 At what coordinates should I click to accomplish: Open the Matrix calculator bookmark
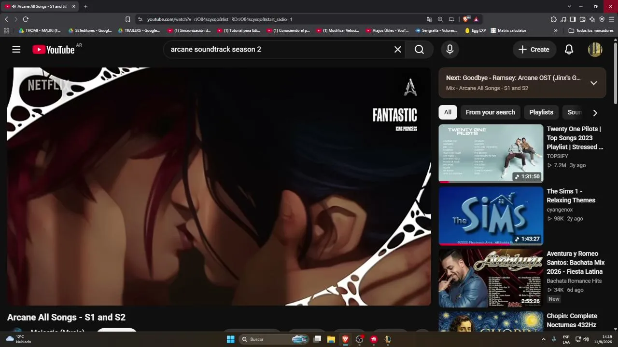tap(508, 30)
